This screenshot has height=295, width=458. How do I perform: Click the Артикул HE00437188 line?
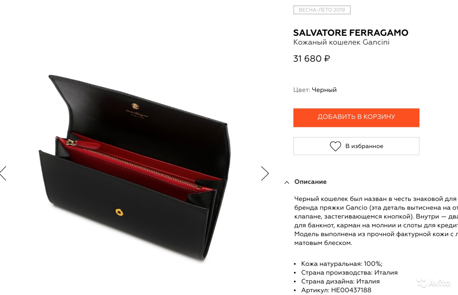[x=336, y=290]
